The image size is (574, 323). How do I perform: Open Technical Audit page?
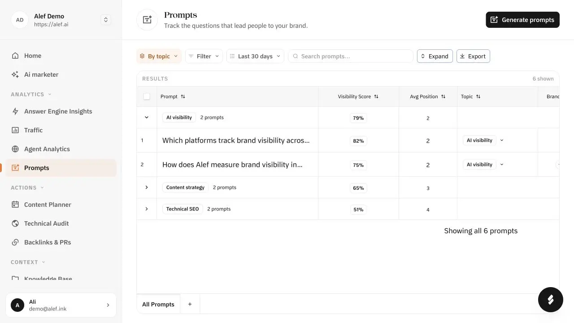[61, 223]
